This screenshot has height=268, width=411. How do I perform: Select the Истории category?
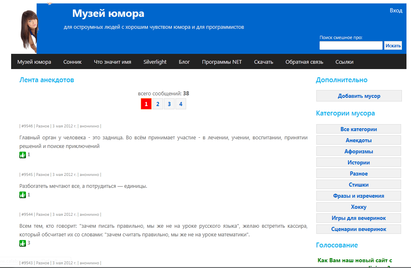pyautogui.click(x=359, y=162)
